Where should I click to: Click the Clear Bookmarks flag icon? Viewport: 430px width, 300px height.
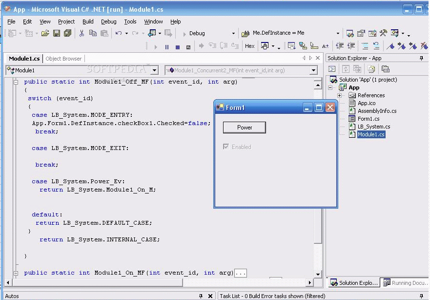click(425, 46)
